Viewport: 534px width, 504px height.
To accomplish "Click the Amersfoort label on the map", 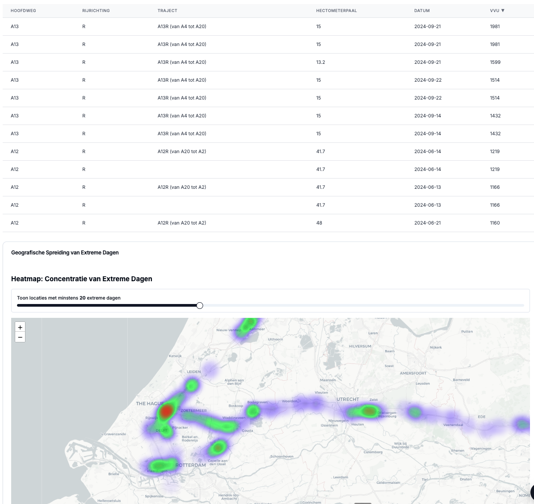I will pyautogui.click(x=413, y=373).
